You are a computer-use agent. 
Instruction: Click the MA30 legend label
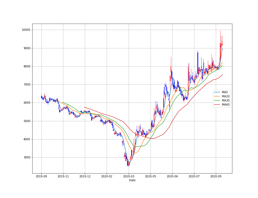tap(225, 100)
